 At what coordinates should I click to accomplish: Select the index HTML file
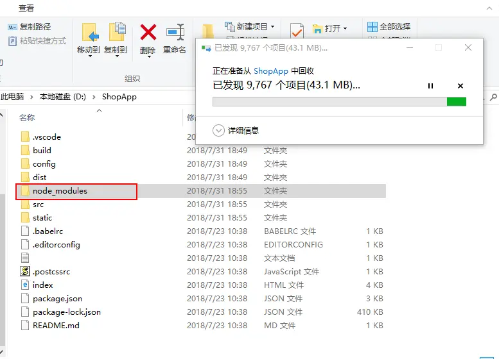point(42,285)
